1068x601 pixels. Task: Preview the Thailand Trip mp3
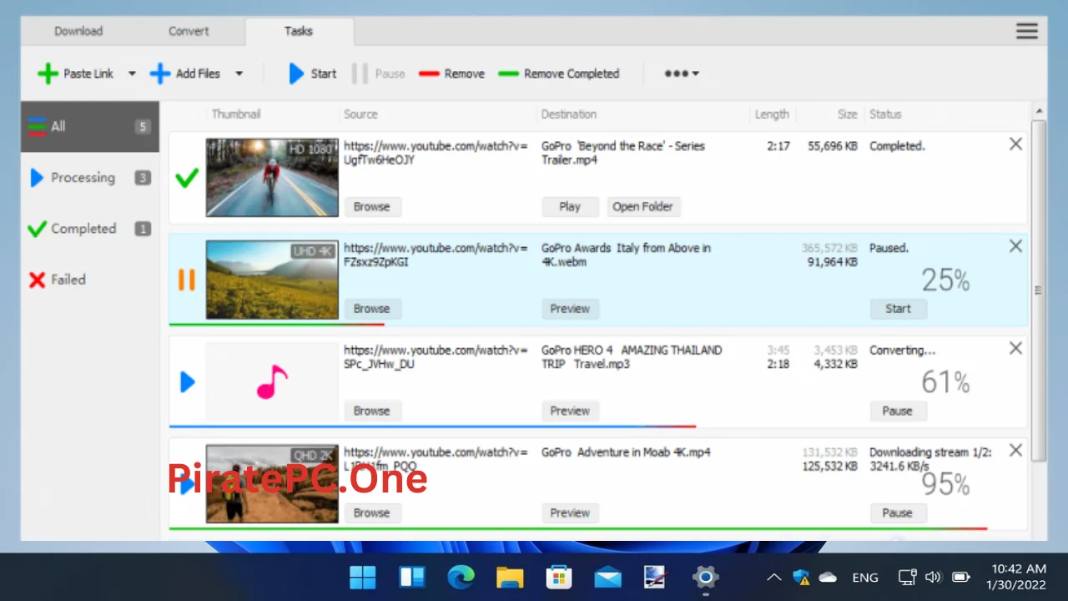(x=570, y=411)
